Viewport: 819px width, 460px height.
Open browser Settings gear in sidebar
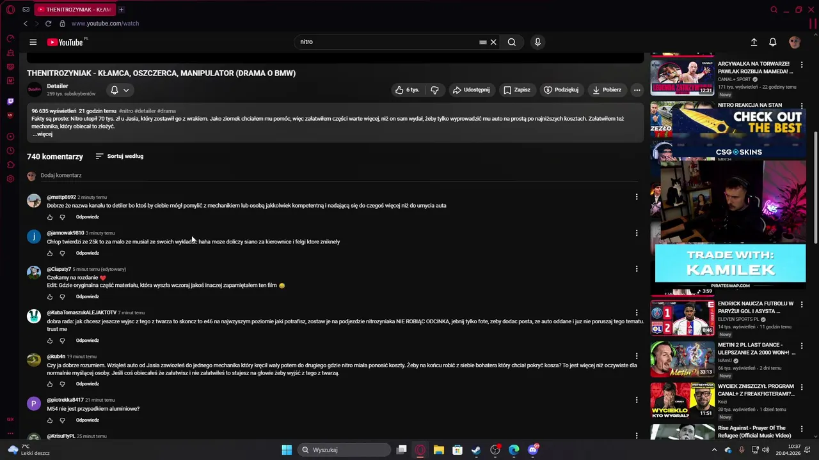(10, 179)
